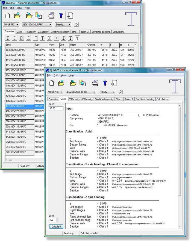The height and width of the screenshot is (242, 191).
Task: Select the angle section type icon
Action: [x=36, y=38]
